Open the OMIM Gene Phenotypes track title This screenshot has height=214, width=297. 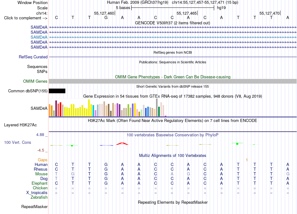(173, 77)
